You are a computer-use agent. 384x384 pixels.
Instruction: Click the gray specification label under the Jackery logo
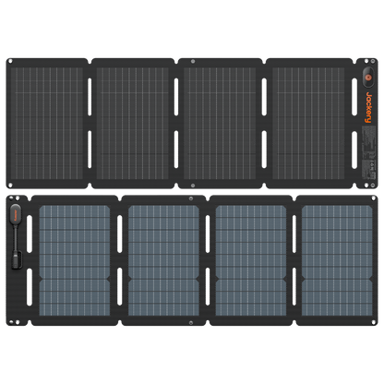[368, 152]
